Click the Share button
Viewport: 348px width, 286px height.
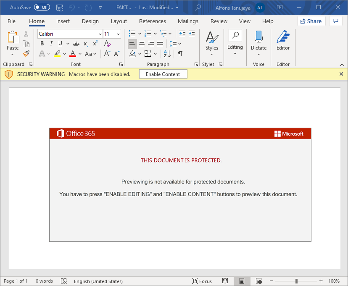311,21
